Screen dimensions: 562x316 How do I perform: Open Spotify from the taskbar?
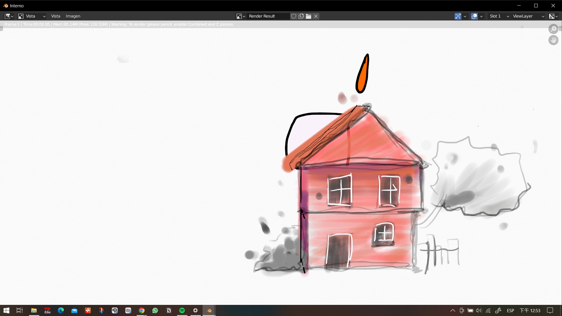(x=182, y=310)
